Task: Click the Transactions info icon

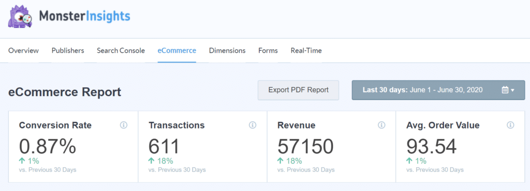Action: (x=253, y=125)
